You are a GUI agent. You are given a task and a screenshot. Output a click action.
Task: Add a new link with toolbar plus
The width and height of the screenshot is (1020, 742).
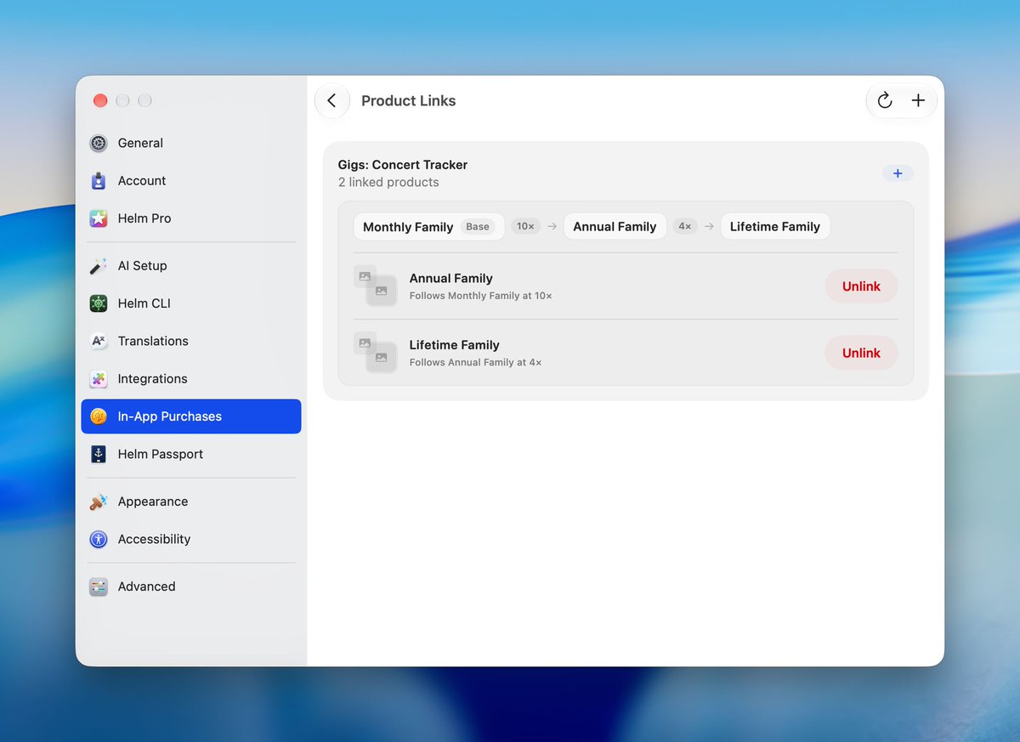[x=918, y=100]
